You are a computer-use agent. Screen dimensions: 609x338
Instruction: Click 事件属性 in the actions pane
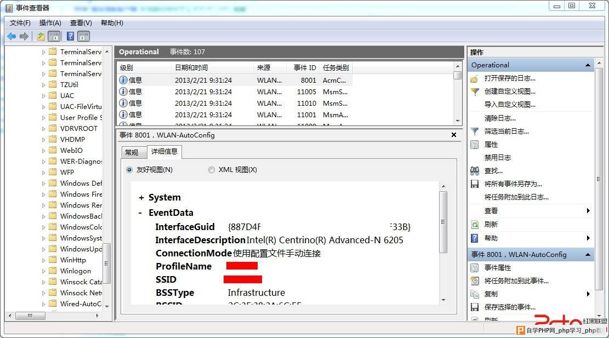point(498,268)
